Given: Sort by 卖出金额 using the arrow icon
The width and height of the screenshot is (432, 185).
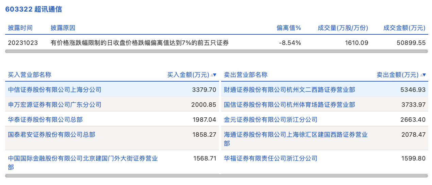Looking at the screenshot, I should (x=423, y=75).
